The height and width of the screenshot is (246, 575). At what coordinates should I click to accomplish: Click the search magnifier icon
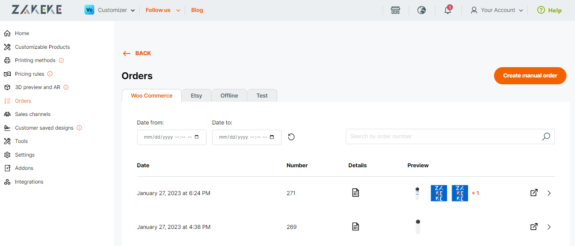(x=546, y=136)
